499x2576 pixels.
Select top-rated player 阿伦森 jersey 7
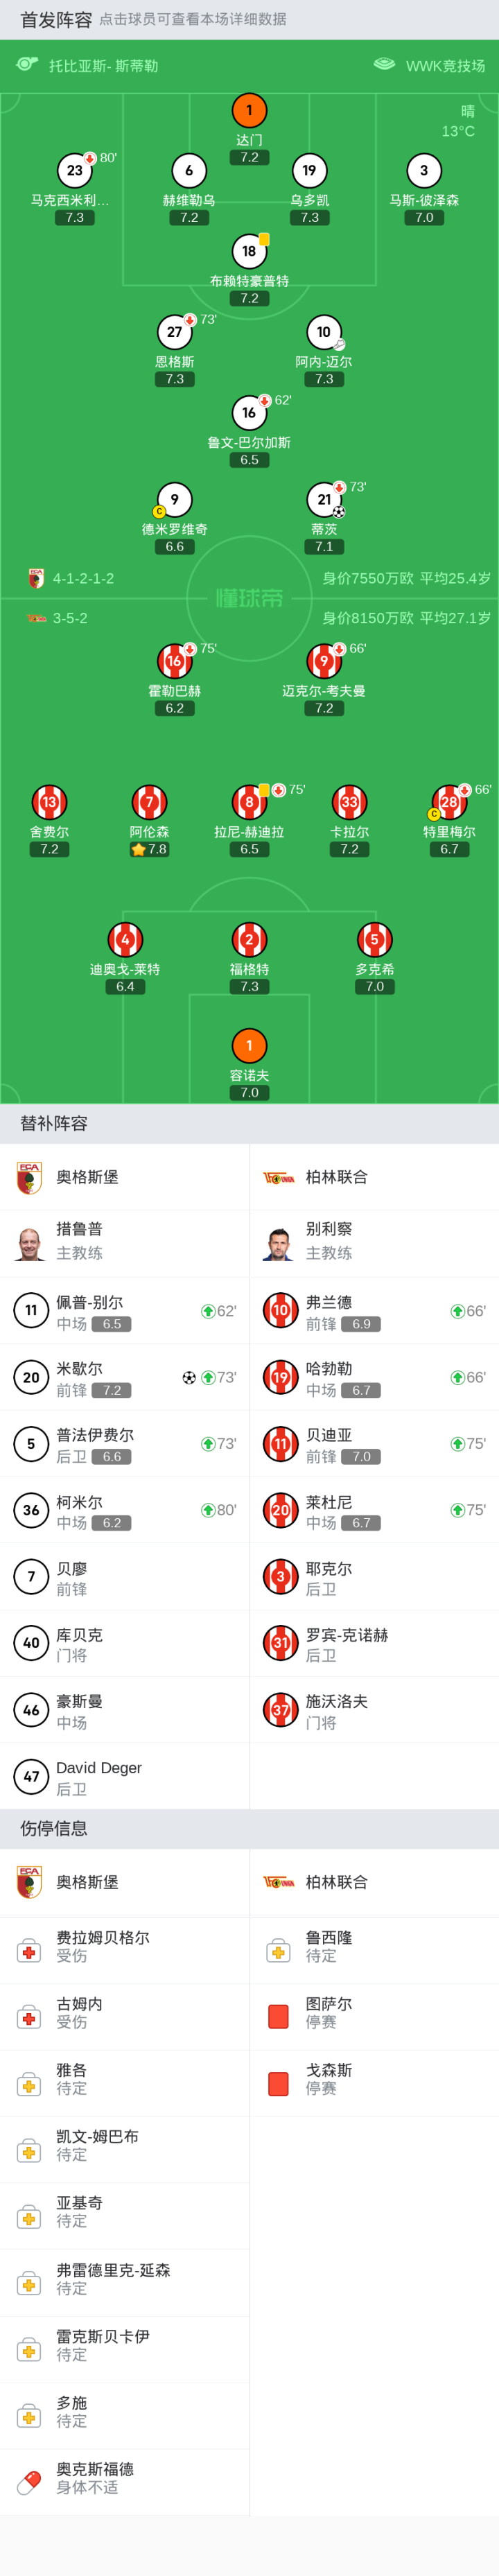click(x=149, y=802)
